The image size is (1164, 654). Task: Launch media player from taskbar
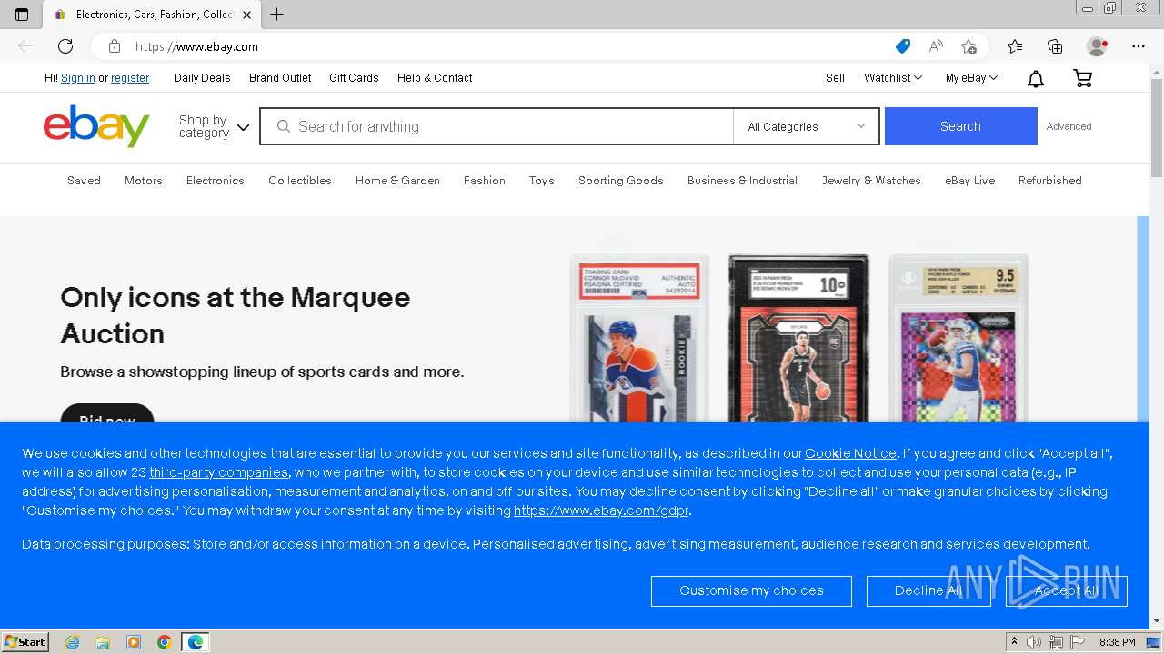[134, 642]
